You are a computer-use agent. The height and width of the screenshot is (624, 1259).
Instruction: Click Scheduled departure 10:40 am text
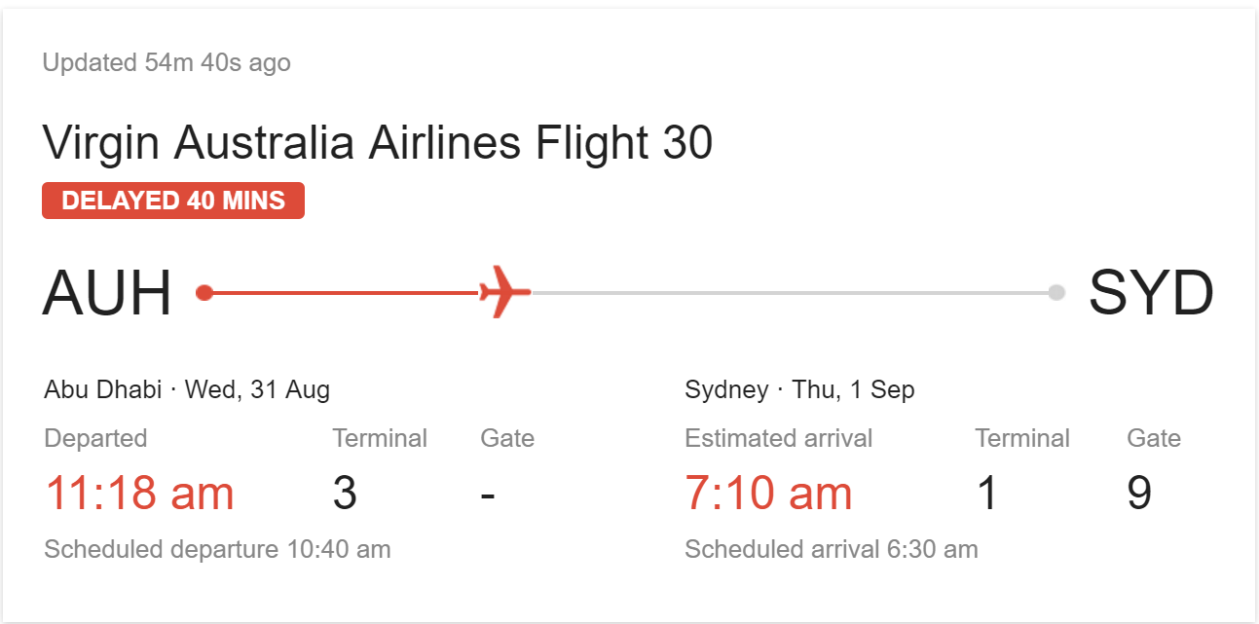click(x=217, y=549)
